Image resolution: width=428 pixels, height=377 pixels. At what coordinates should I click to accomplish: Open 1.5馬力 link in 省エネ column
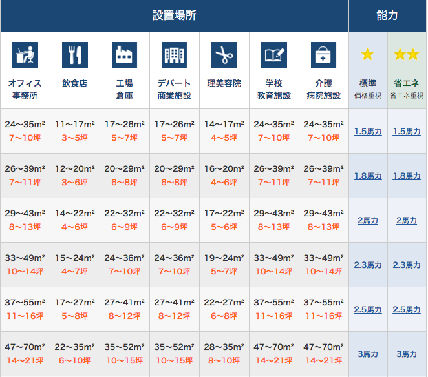click(x=407, y=132)
